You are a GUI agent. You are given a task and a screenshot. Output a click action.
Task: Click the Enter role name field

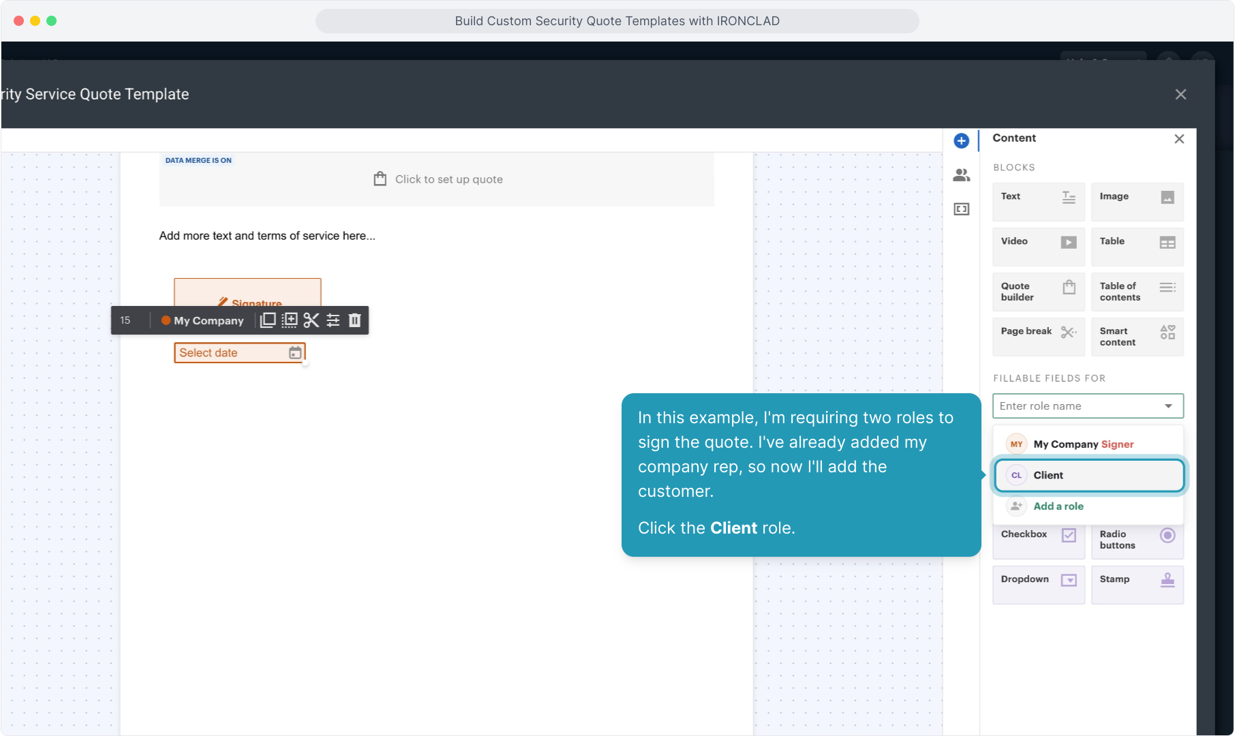(x=1077, y=406)
